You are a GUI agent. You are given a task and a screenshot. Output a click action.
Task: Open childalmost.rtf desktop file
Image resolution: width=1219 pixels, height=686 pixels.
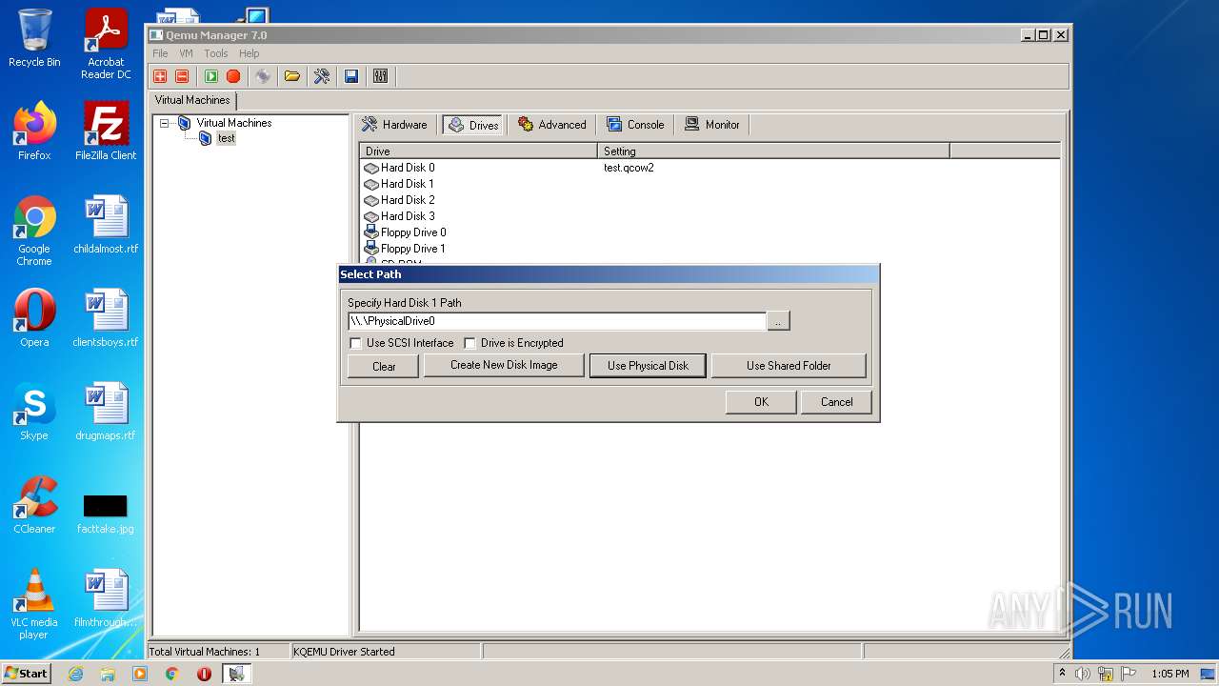pos(106,225)
